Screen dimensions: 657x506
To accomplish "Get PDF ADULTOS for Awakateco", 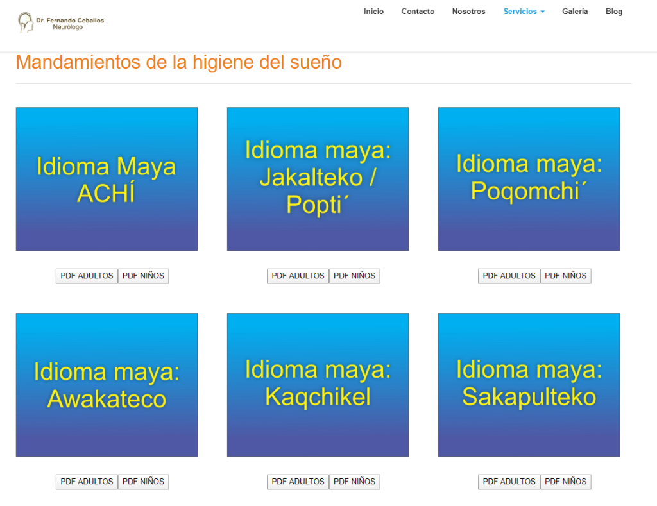I will tap(87, 482).
